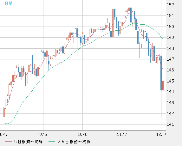Click the 149 price axis label
This screenshot has height=146, width=182.
pos(170,37)
